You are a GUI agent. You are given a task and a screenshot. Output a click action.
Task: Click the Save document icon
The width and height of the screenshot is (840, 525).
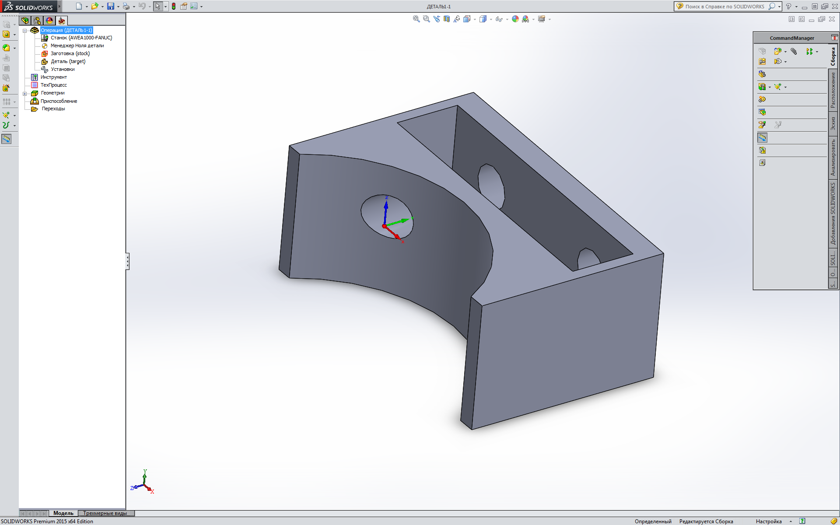[110, 6]
